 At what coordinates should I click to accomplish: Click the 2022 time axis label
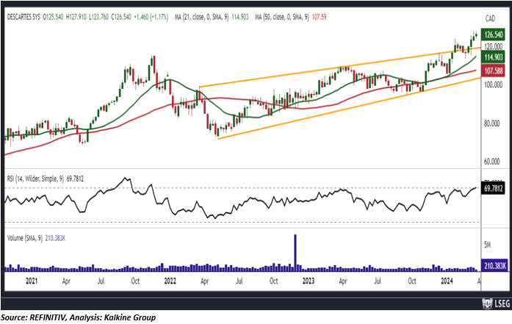coord(170,281)
